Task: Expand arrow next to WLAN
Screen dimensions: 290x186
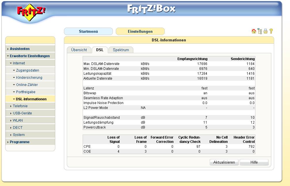Action: tap(11, 121)
